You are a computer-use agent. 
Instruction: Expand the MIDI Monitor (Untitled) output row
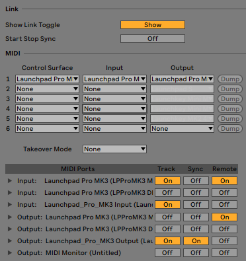tap(10, 253)
